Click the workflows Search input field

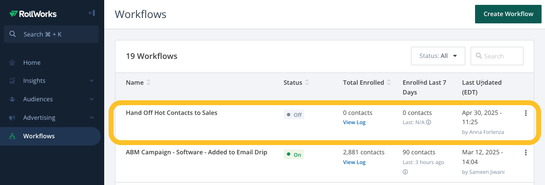497,56
